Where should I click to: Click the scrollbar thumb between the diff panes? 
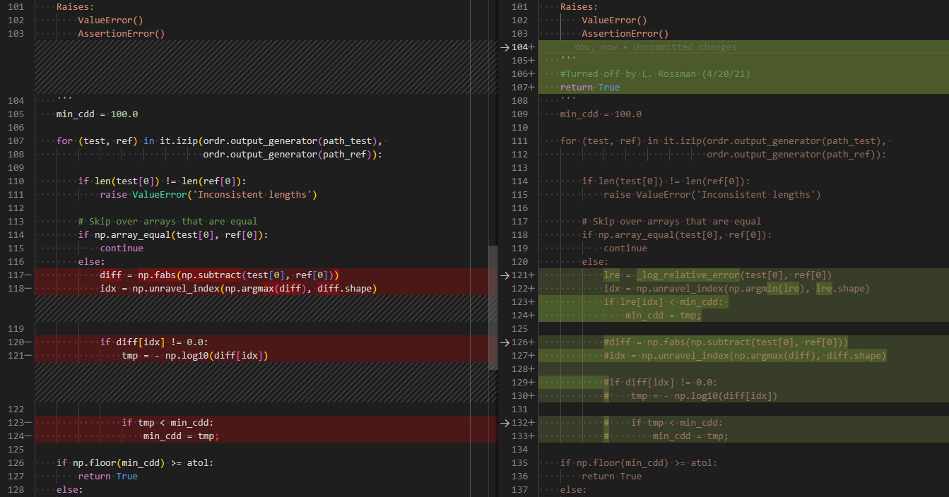coord(493,308)
